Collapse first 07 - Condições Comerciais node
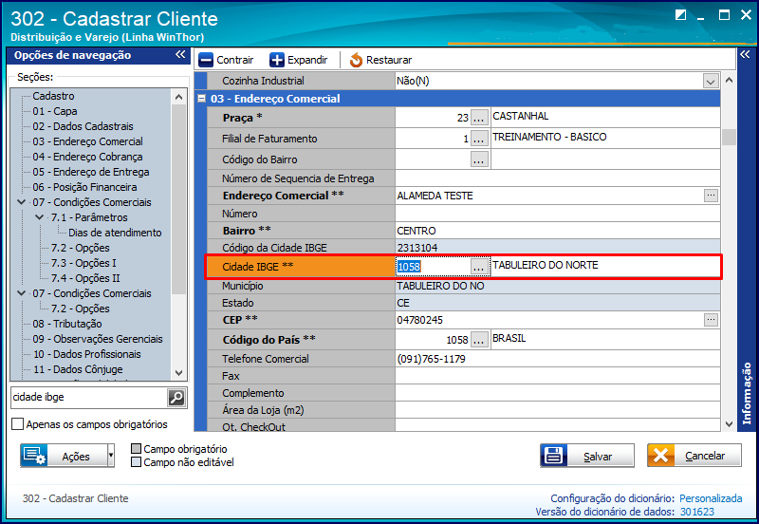Screen dimensions: 759x524 tap(21, 202)
